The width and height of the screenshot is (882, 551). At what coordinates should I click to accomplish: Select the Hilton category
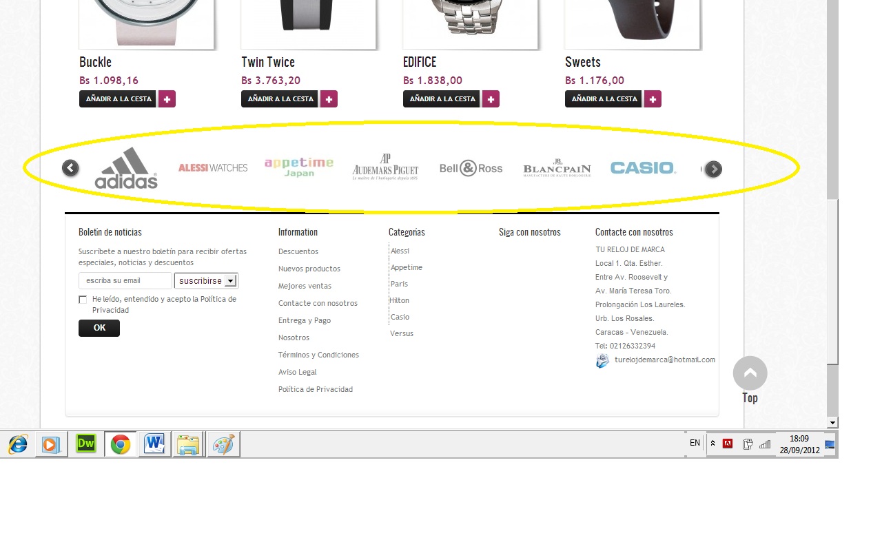(400, 300)
